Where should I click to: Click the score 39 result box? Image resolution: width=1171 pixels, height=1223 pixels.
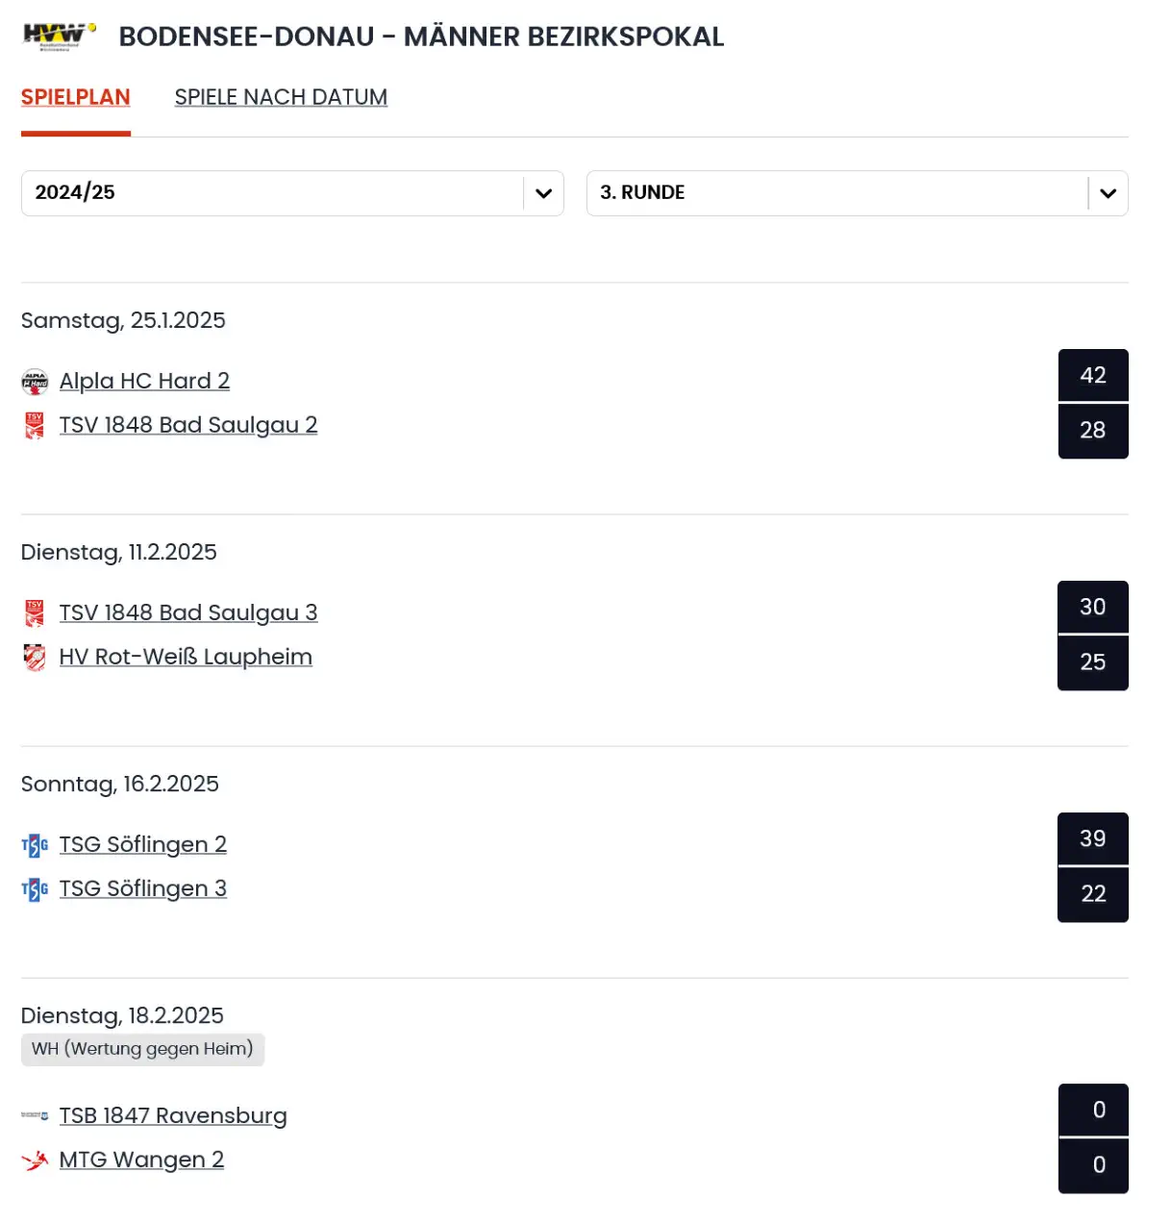1092,838
